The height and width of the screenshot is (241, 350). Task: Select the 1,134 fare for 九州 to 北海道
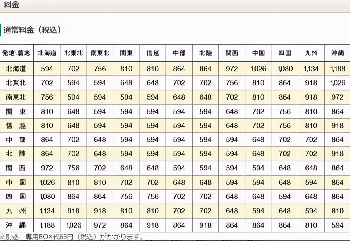[47, 211]
